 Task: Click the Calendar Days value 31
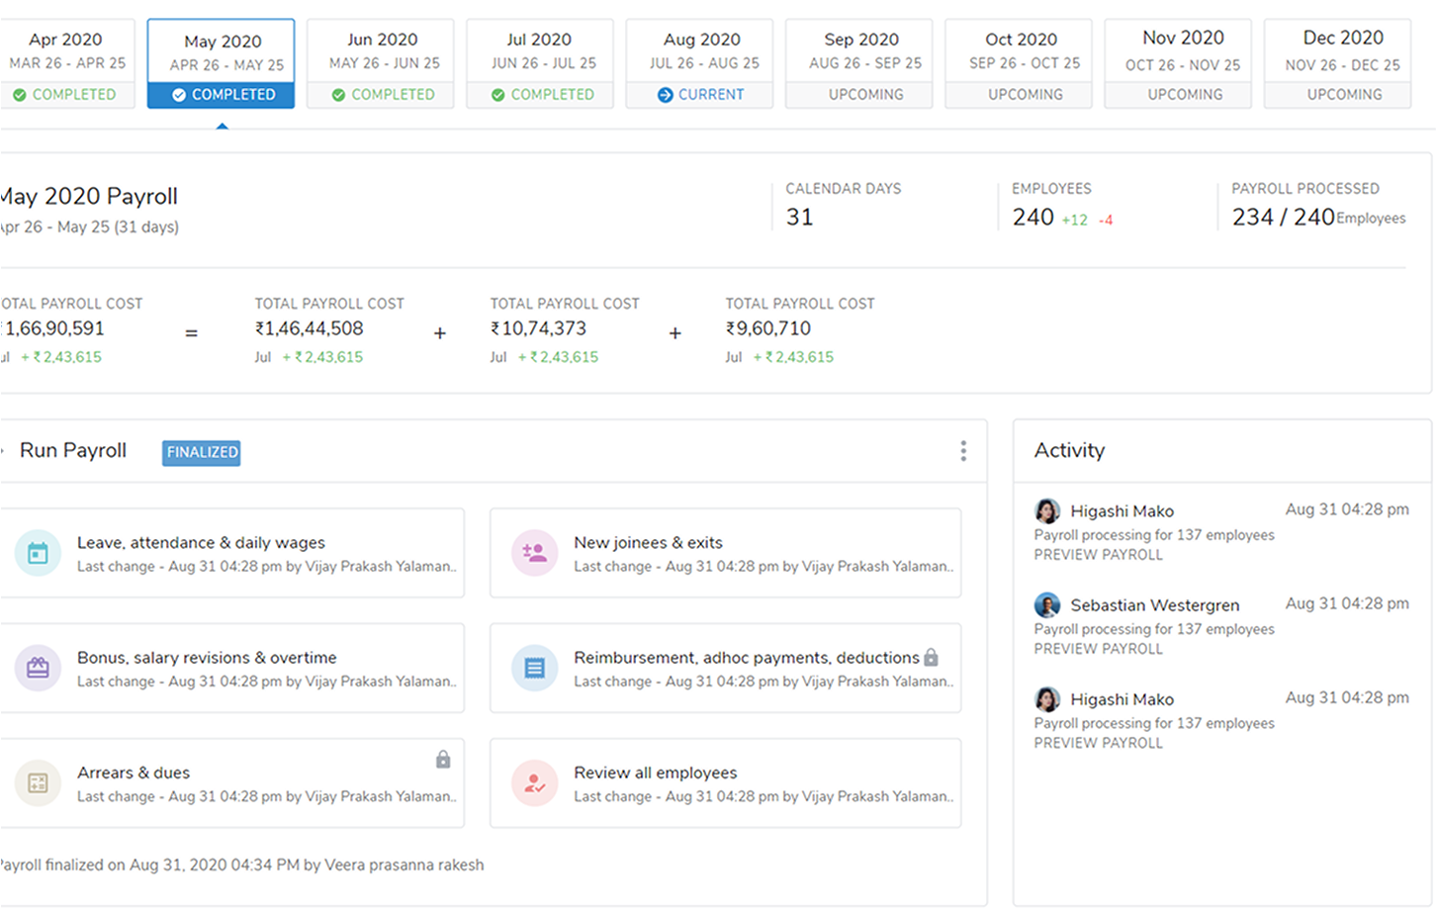799,218
